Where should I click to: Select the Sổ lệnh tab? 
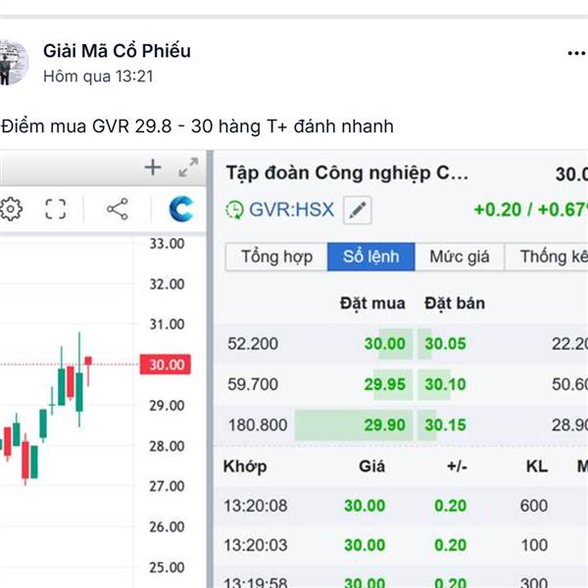(370, 257)
